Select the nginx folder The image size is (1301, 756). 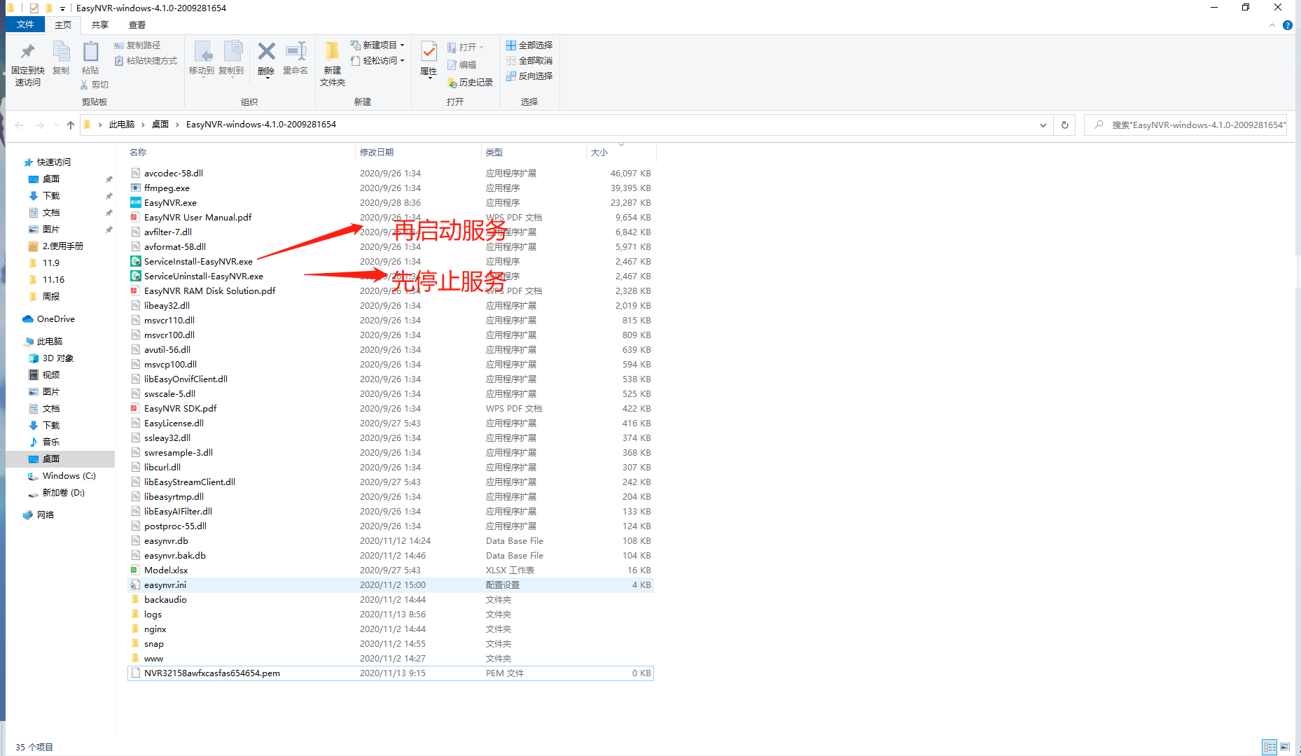[x=155, y=629]
